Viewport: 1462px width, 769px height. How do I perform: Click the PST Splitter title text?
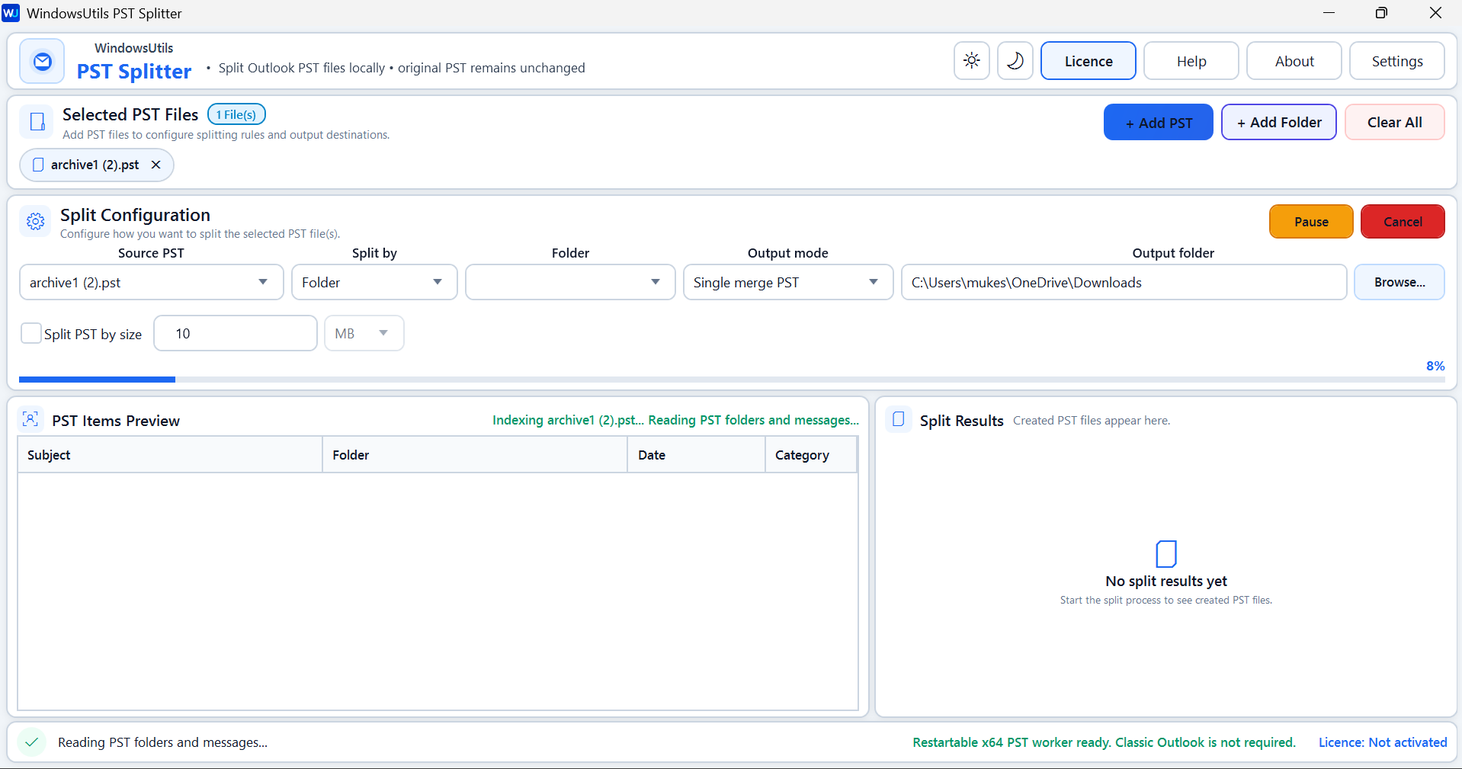(134, 71)
